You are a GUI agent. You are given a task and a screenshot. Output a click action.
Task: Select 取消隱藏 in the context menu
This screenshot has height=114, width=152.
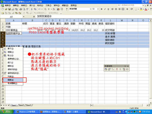tap(13, 83)
